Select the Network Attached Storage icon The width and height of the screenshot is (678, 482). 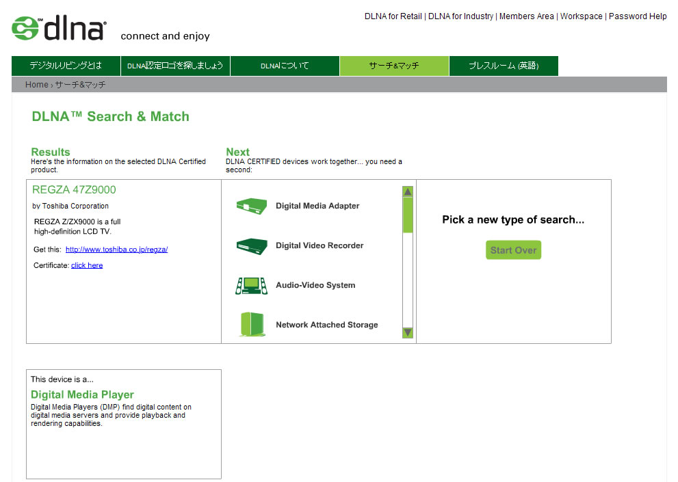[x=252, y=324]
